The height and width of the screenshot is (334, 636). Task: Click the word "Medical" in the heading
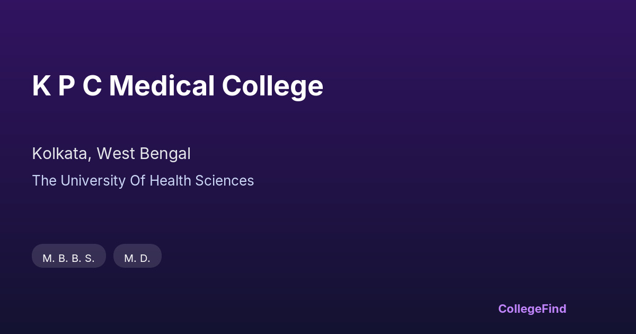click(162, 86)
